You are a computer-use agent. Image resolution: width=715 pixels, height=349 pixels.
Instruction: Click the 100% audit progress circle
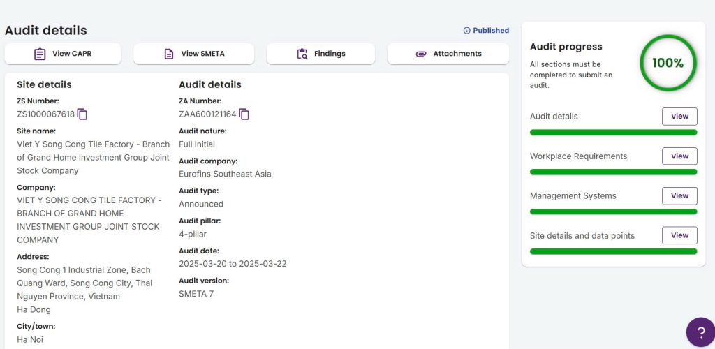[668, 63]
